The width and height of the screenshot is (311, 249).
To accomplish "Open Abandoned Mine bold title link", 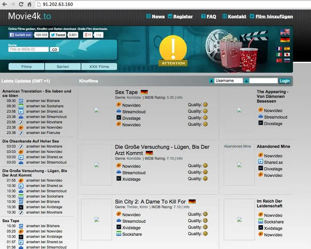I will coord(273,146).
